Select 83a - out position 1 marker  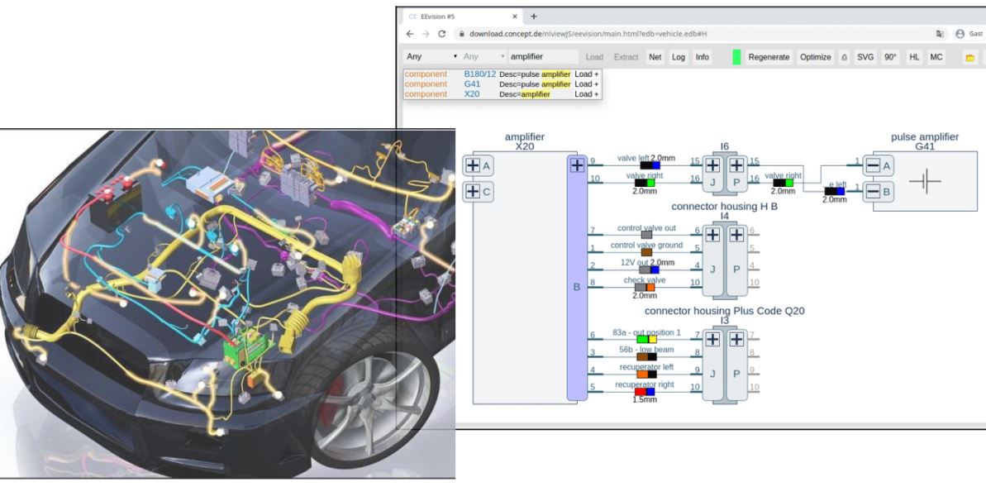pyautogui.click(x=647, y=339)
